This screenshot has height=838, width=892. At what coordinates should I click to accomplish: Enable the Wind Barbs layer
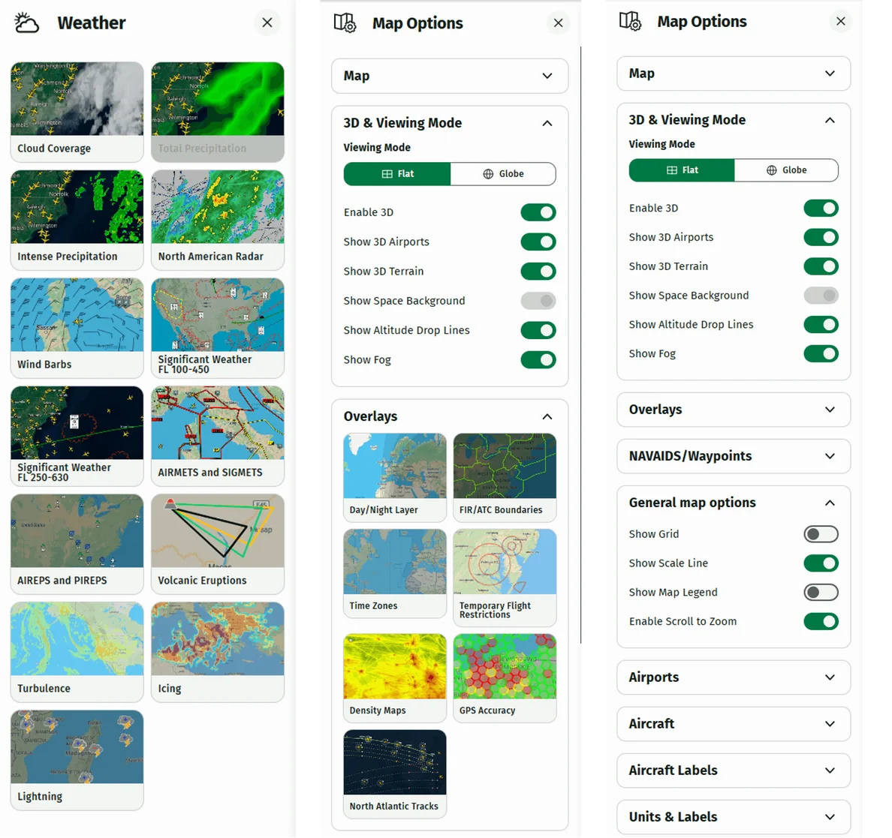point(77,328)
